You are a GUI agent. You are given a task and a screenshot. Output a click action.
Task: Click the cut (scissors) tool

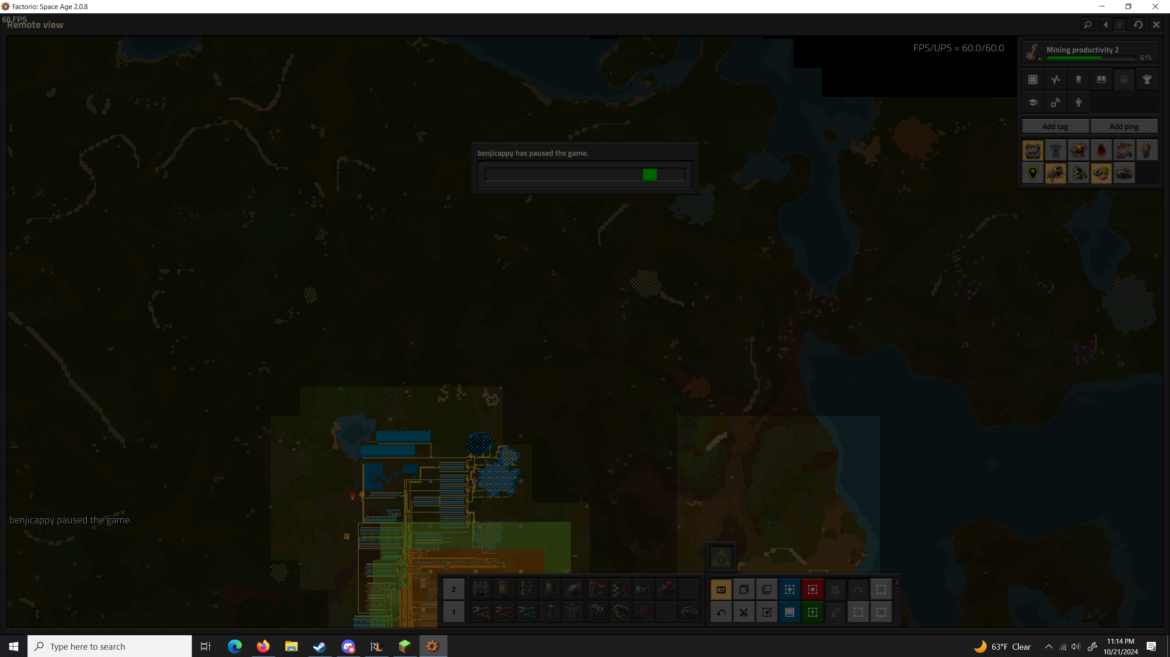[x=744, y=613]
